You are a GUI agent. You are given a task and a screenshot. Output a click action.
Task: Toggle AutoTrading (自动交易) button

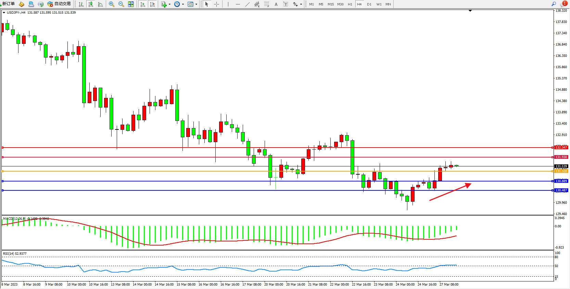[59, 4]
